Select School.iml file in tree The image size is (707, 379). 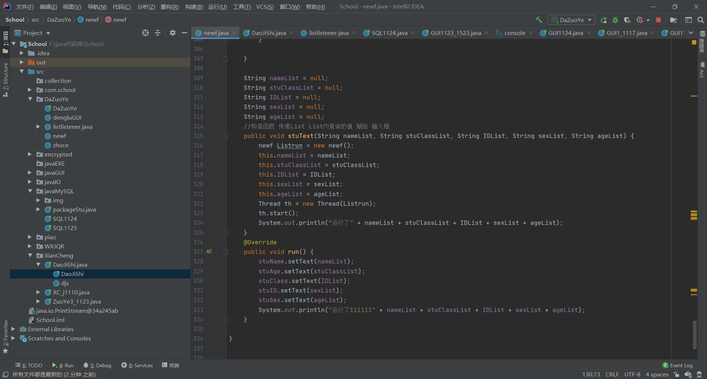pos(50,320)
